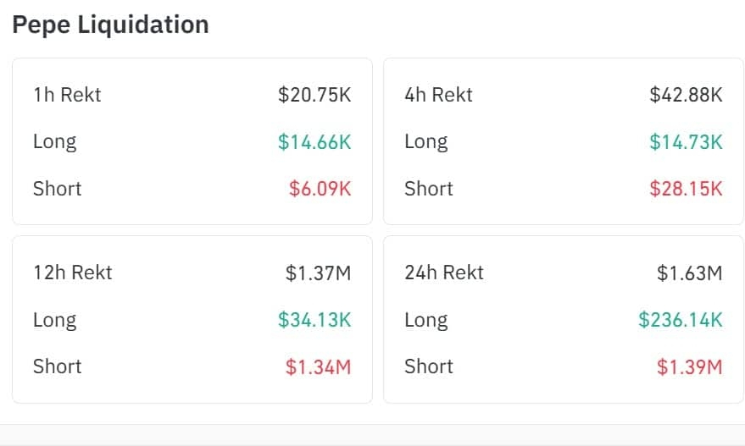Select the 12h Rekt label
Image resolution: width=745 pixels, height=446 pixels.
72,273
